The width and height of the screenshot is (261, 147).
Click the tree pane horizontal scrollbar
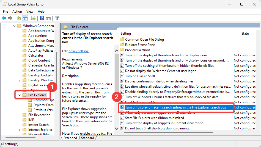tap(20, 138)
